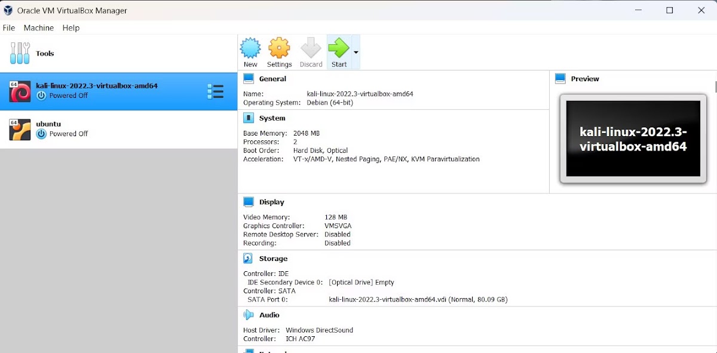Close the VirtualBox Manager window
The width and height of the screenshot is (717, 353).
tap(701, 10)
